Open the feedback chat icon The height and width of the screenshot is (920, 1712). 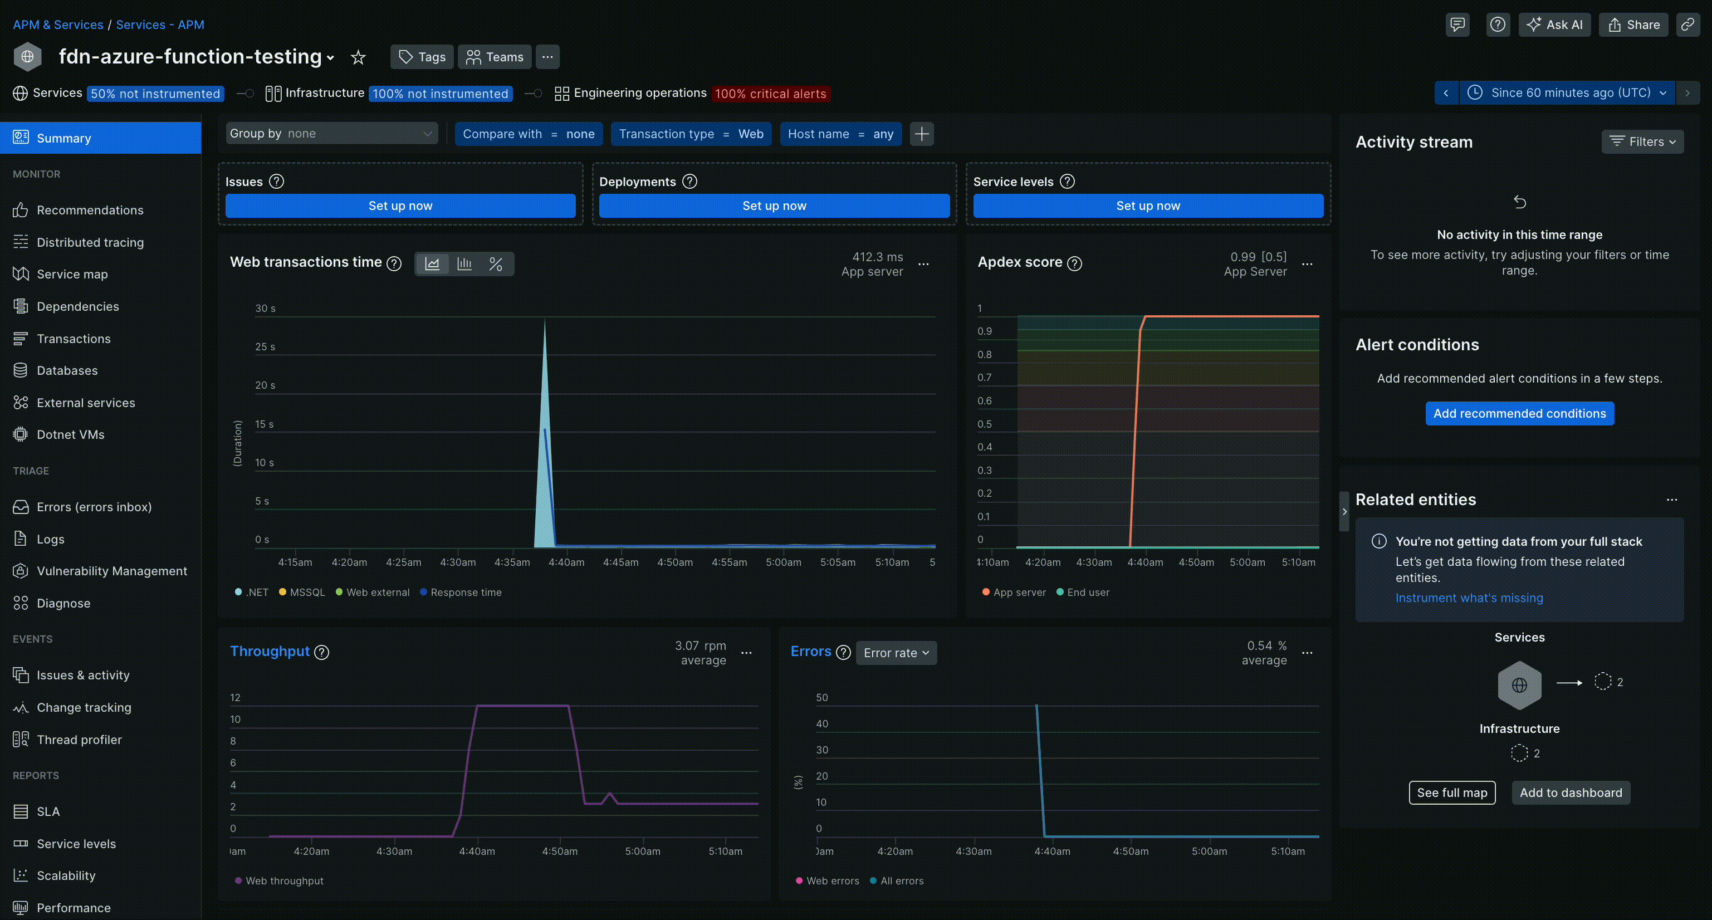[x=1457, y=25]
